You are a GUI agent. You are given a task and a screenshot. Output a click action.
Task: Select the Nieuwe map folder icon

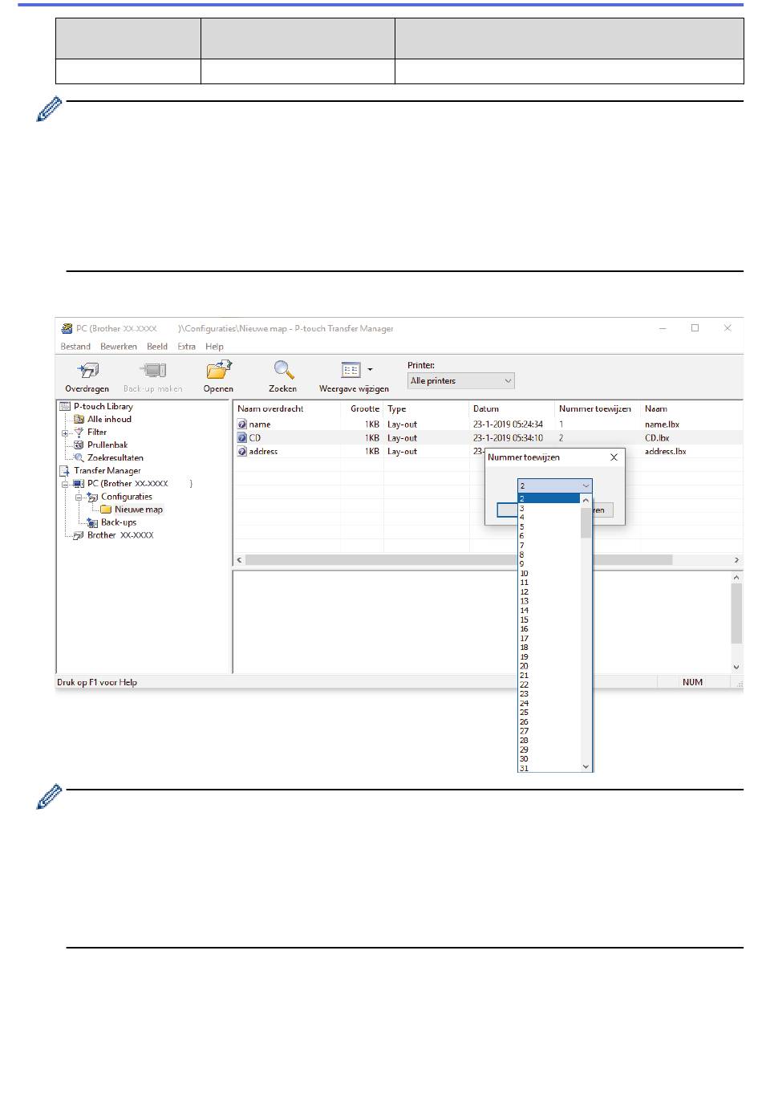click(x=106, y=510)
